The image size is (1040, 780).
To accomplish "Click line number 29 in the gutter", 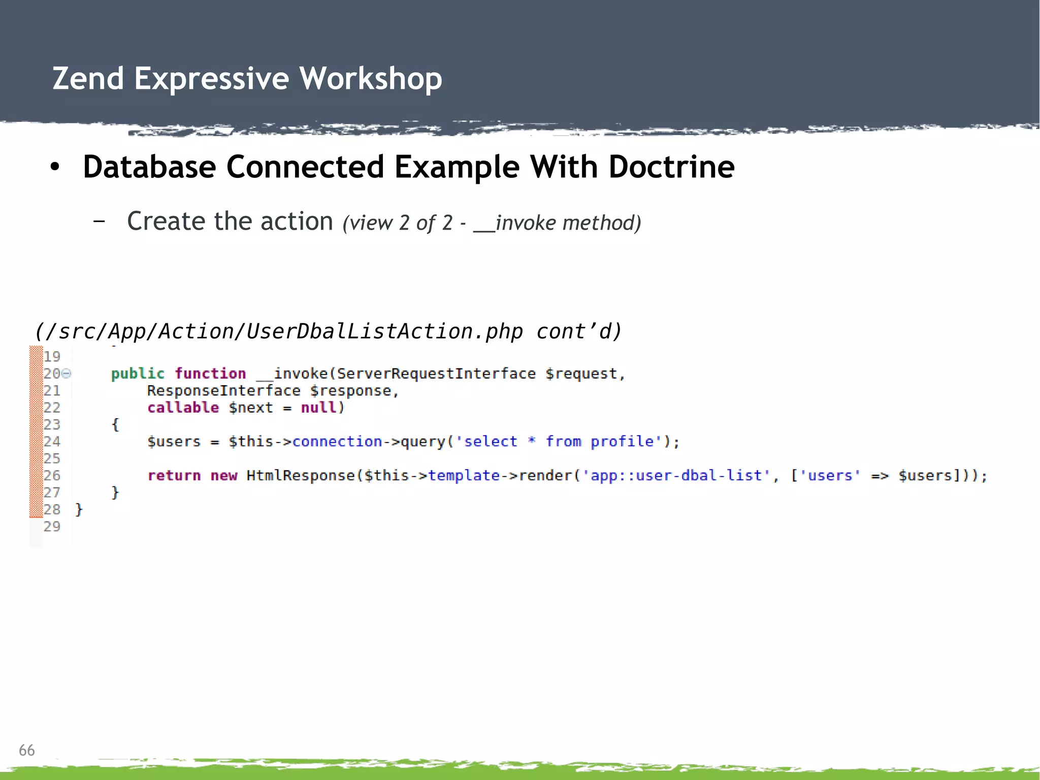I will click(52, 526).
